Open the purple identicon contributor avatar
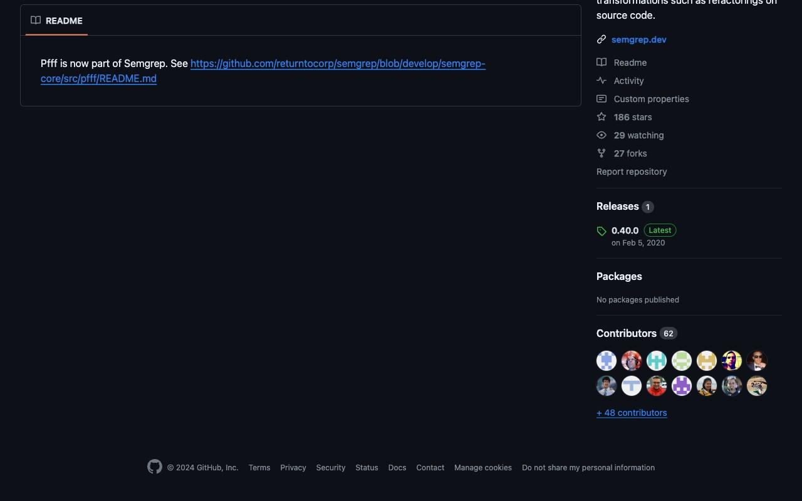Image resolution: width=802 pixels, height=501 pixels. click(682, 386)
